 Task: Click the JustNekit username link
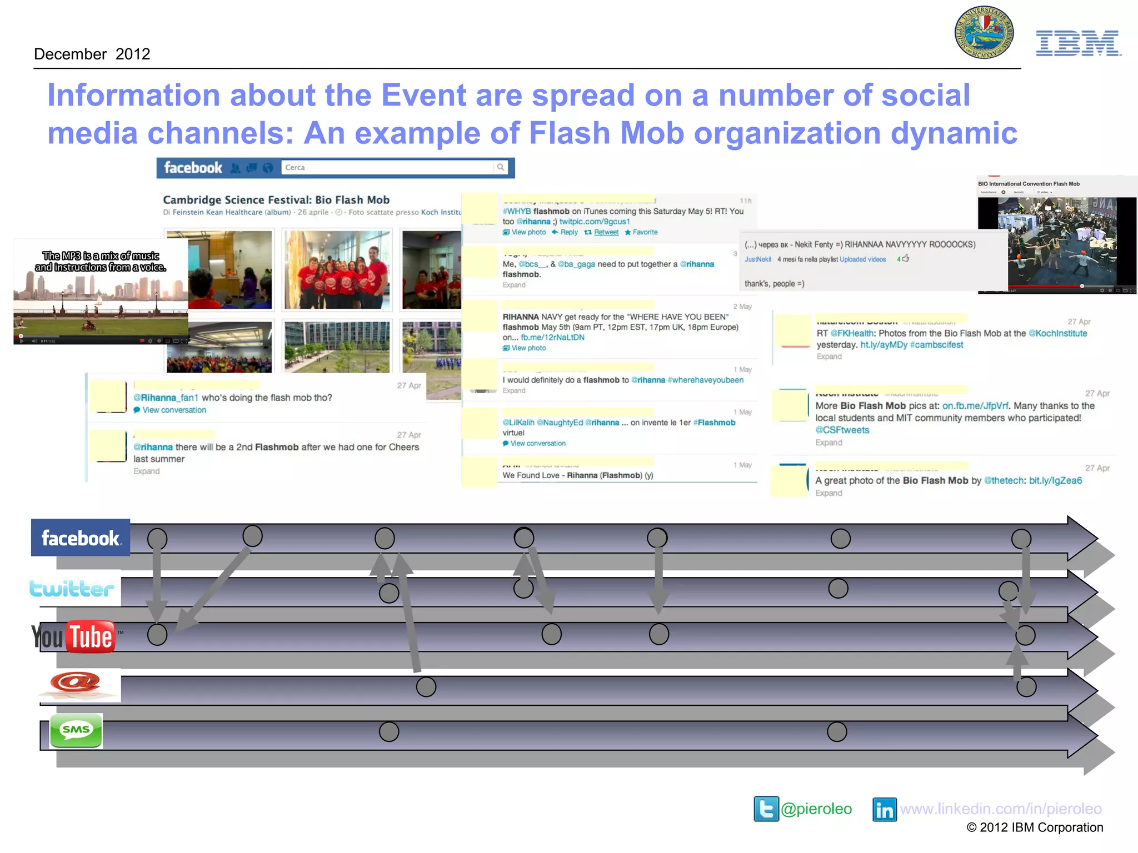758,259
